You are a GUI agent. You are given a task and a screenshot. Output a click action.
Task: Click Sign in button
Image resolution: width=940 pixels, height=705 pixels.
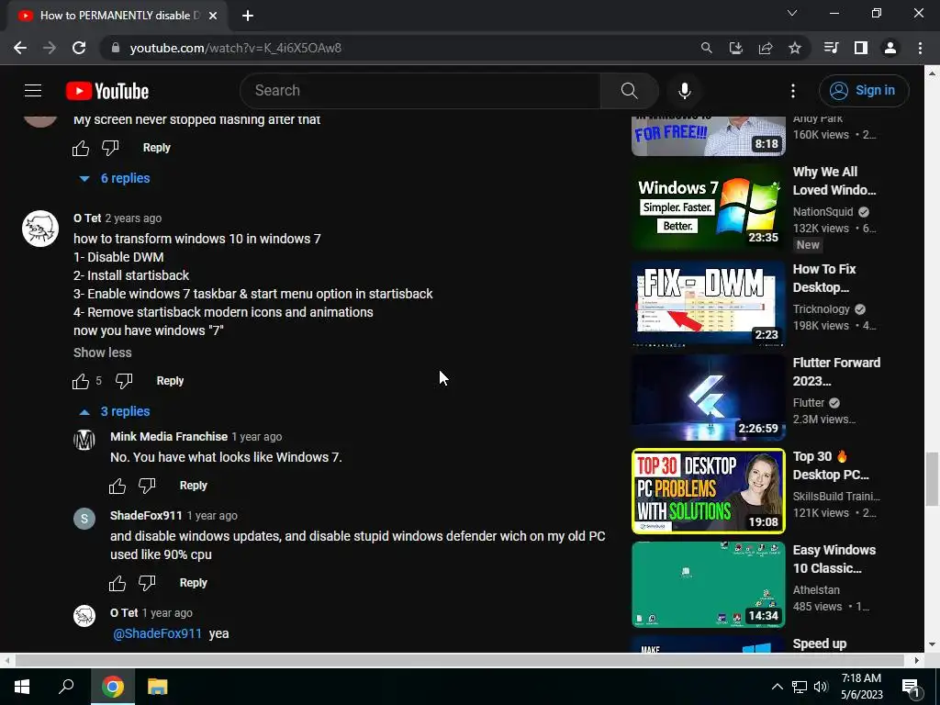point(864,91)
